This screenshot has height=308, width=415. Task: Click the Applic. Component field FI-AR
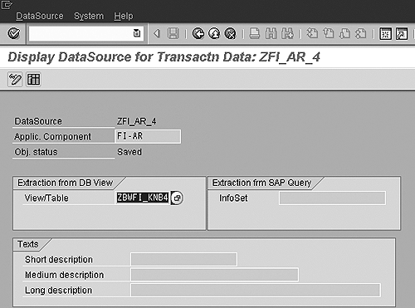pyautogui.click(x=148, y=136)
